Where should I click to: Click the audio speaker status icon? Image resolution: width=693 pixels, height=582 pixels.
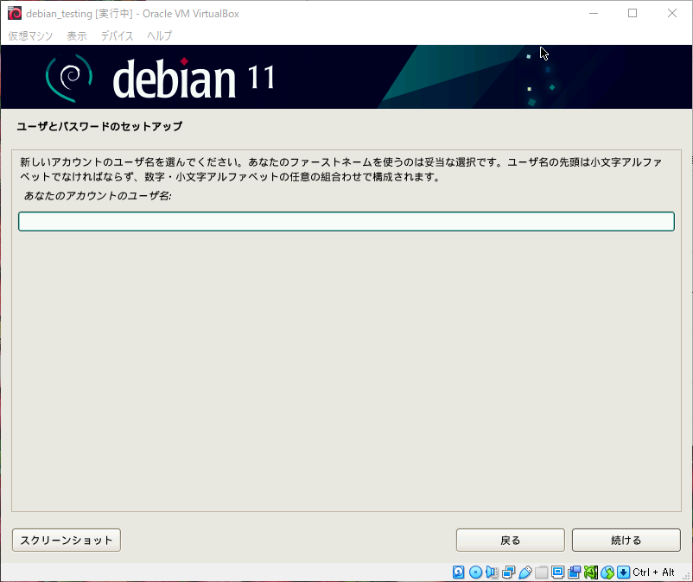click(x=492, y=573)
